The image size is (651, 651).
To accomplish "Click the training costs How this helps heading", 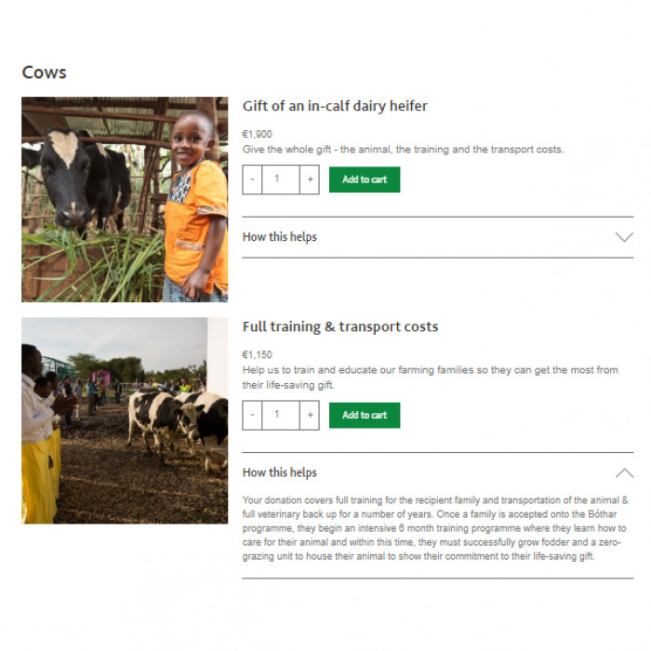I will click(279, 472).
